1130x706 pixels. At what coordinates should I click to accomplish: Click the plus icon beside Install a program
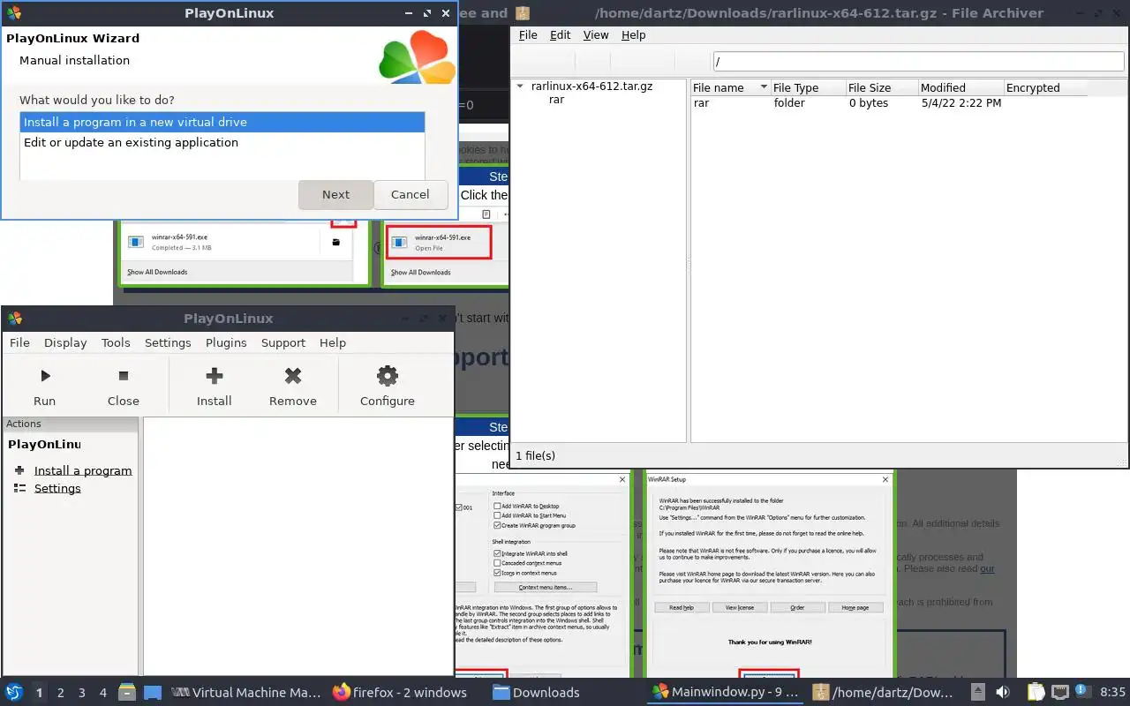pos(19,470)
